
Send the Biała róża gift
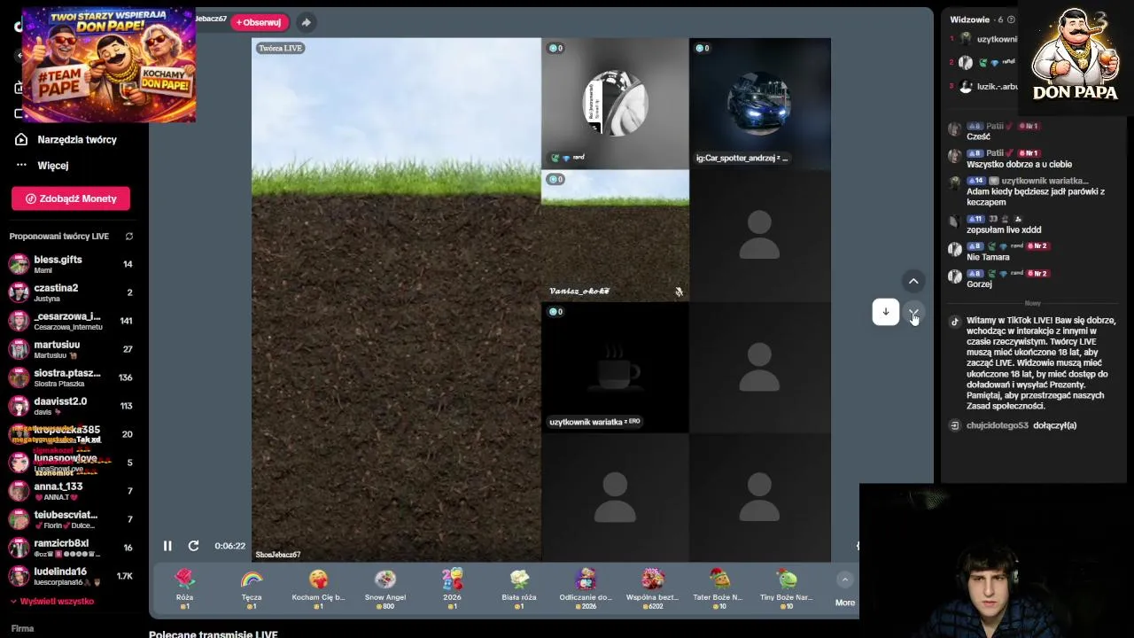[519, 589]
